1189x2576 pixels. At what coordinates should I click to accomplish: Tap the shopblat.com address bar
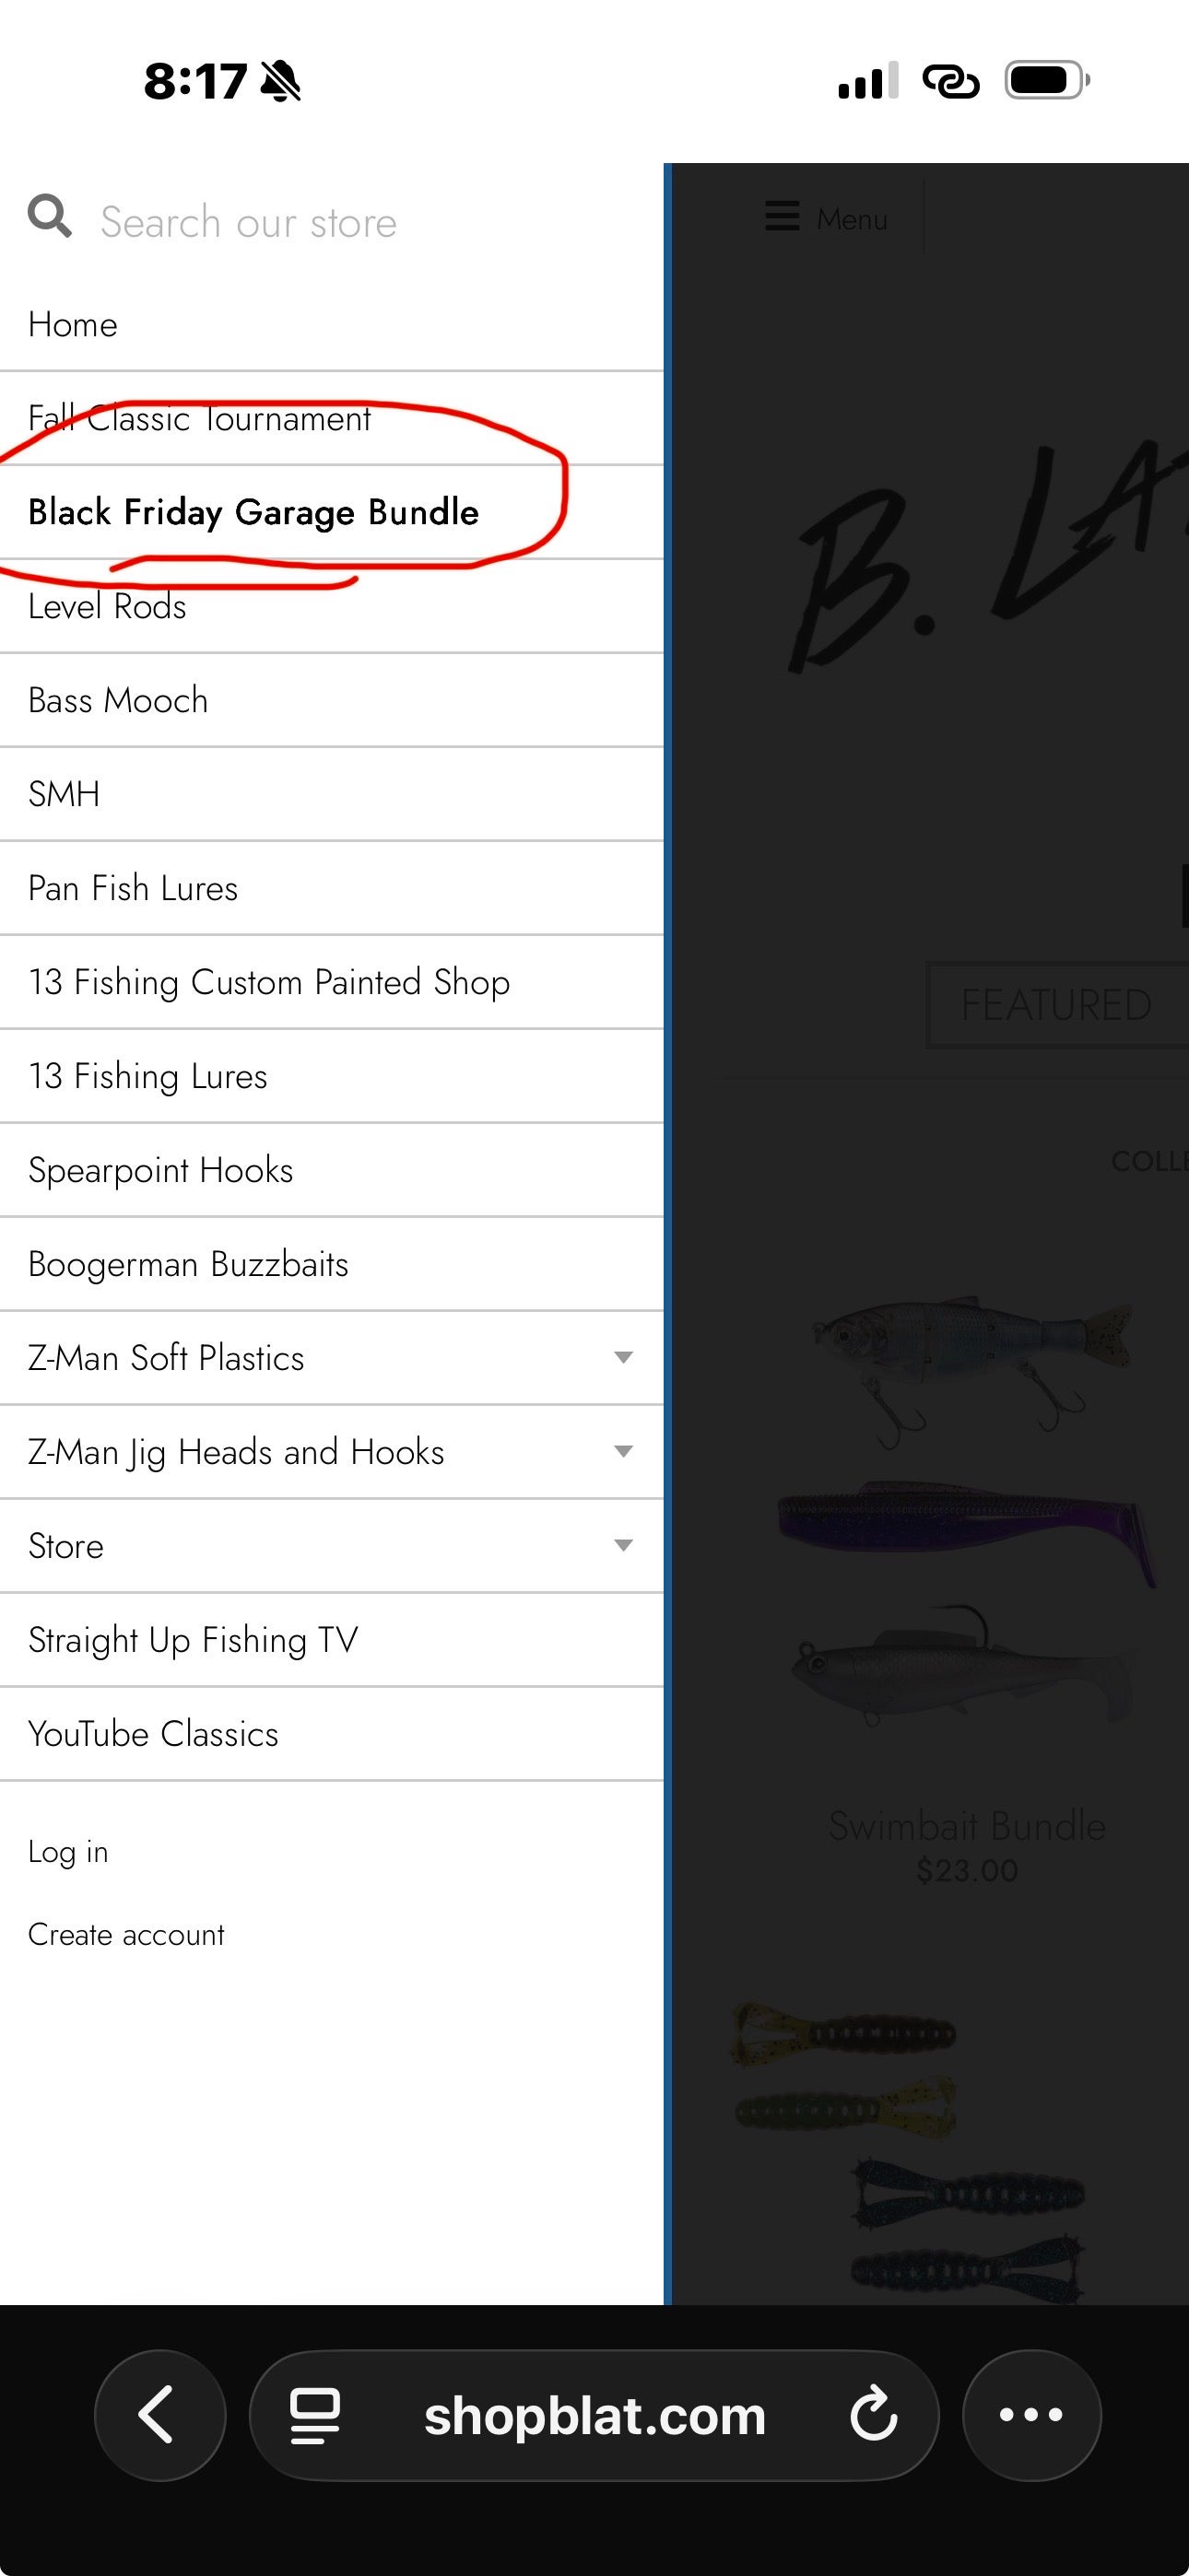[x=594, y=2415]
